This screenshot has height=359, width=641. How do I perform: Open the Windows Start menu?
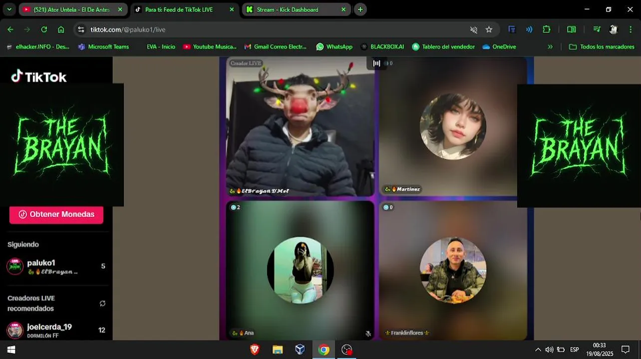(x=11, y=350)
